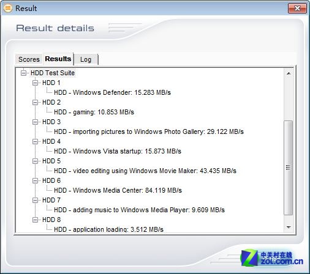Screen dimensions: 310x274
Task: Select the HDD 2 tree label
Action: click(51, 102)
